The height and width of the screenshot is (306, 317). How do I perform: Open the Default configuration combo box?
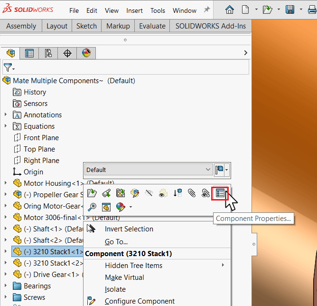pos(149,170)
